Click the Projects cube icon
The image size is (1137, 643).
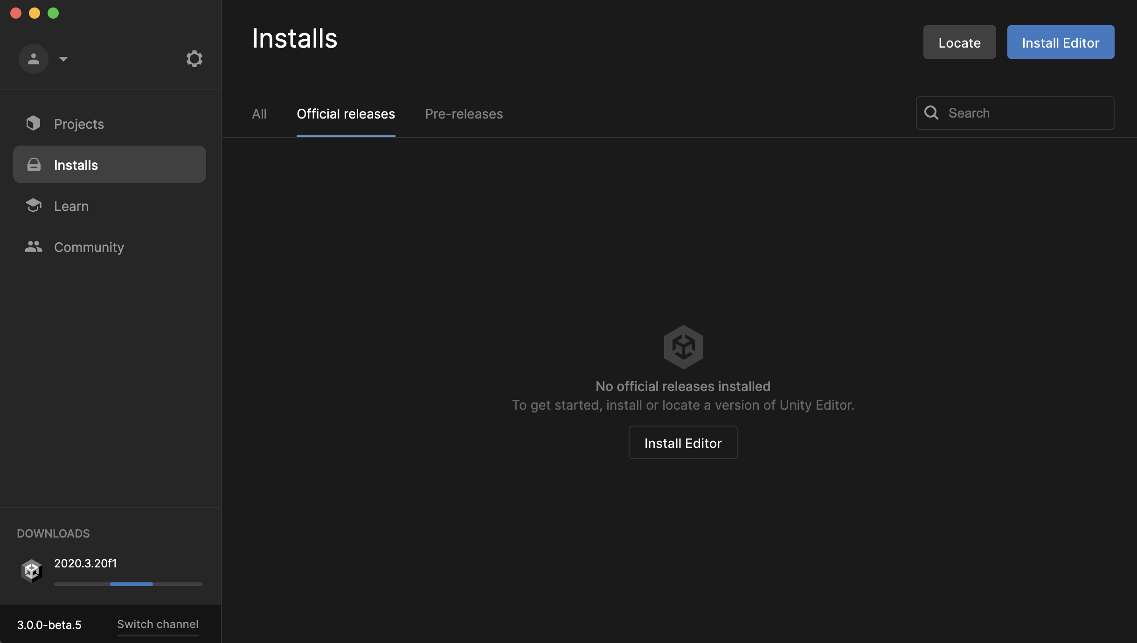(x=33, y=123)
